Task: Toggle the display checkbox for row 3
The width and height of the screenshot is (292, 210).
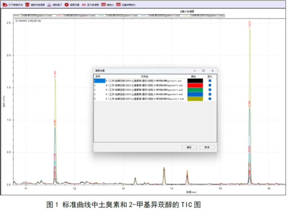Action: [210, 90]
